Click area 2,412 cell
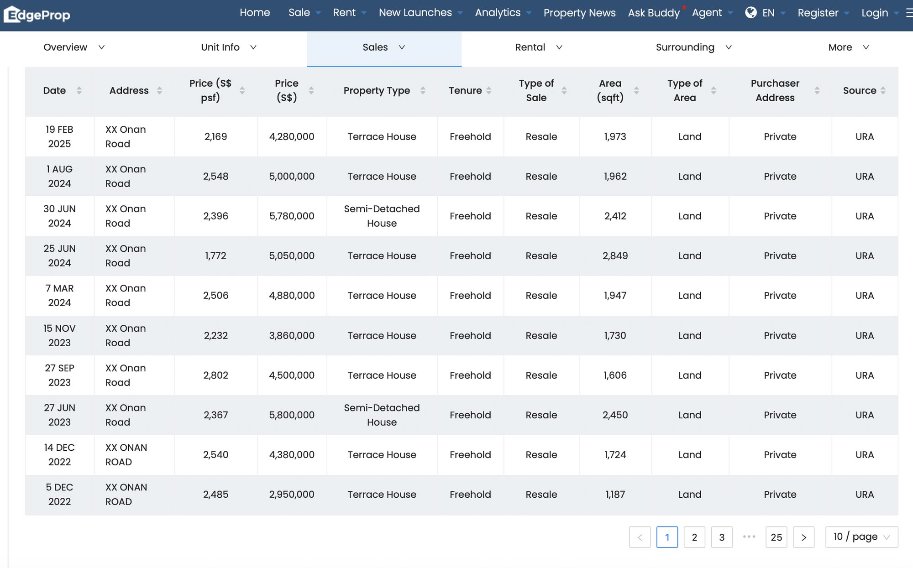913x568 pixels. tap(615, 216)
